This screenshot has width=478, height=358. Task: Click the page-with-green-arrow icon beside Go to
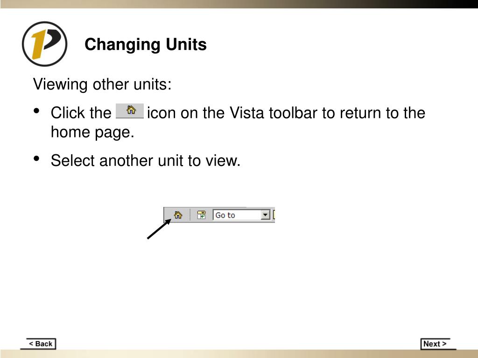pyautogui.click(x=201, y=215)
